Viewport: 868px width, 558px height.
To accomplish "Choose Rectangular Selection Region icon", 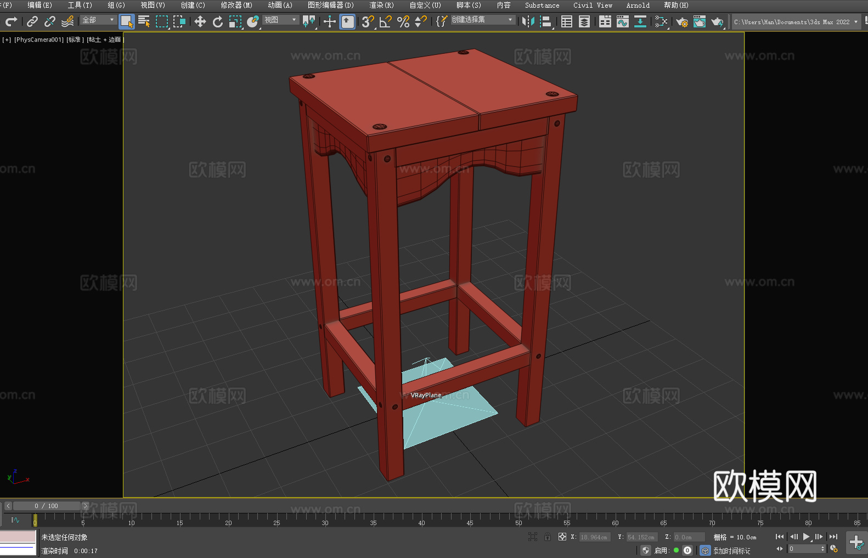I will point(162,21).
